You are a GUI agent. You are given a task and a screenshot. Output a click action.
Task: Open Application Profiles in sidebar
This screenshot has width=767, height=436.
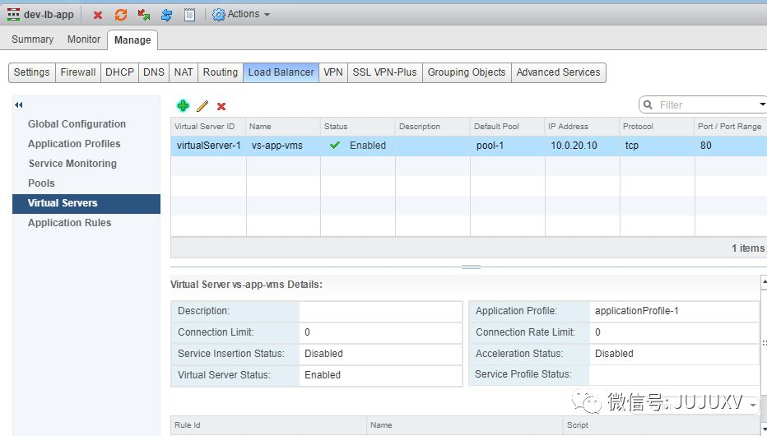(74, 144)
